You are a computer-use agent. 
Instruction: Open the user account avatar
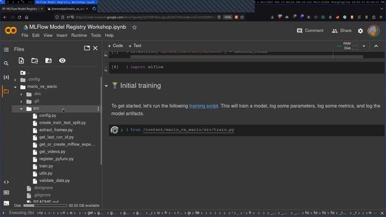click(x=373, y=31)
